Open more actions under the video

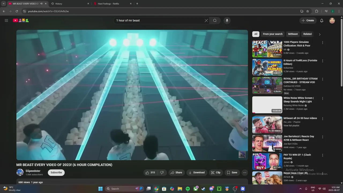245,173
